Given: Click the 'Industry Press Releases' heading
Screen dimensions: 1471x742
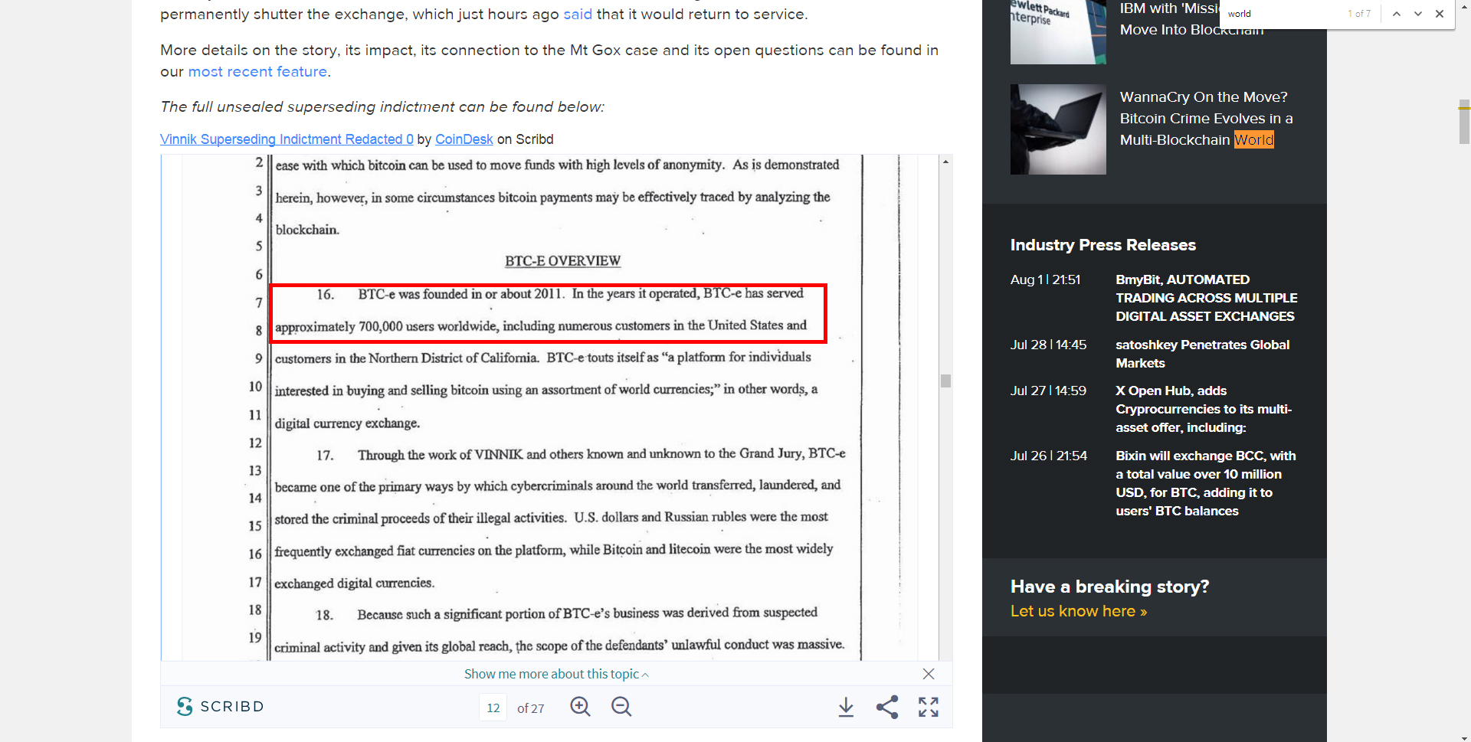Looking at the screenshot, I should (1103, 245).
